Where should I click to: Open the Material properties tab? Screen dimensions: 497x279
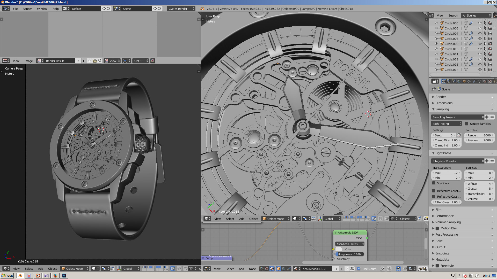(485, 81)
